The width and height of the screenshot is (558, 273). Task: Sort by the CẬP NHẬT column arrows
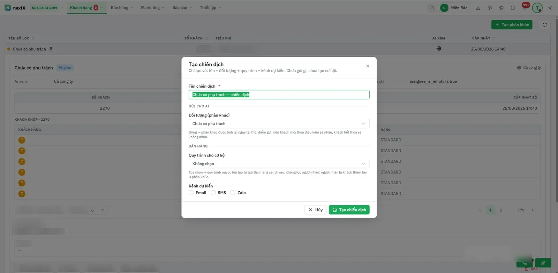click(494, 38)
